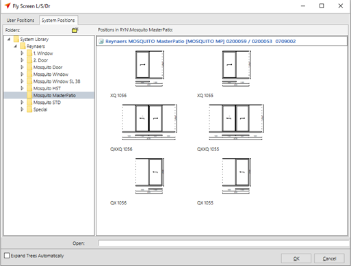Image resolution: width=351 pixels, height=266 pixels.
Task: Collapse the System Library tree node
Action: [x=9, y=39]
